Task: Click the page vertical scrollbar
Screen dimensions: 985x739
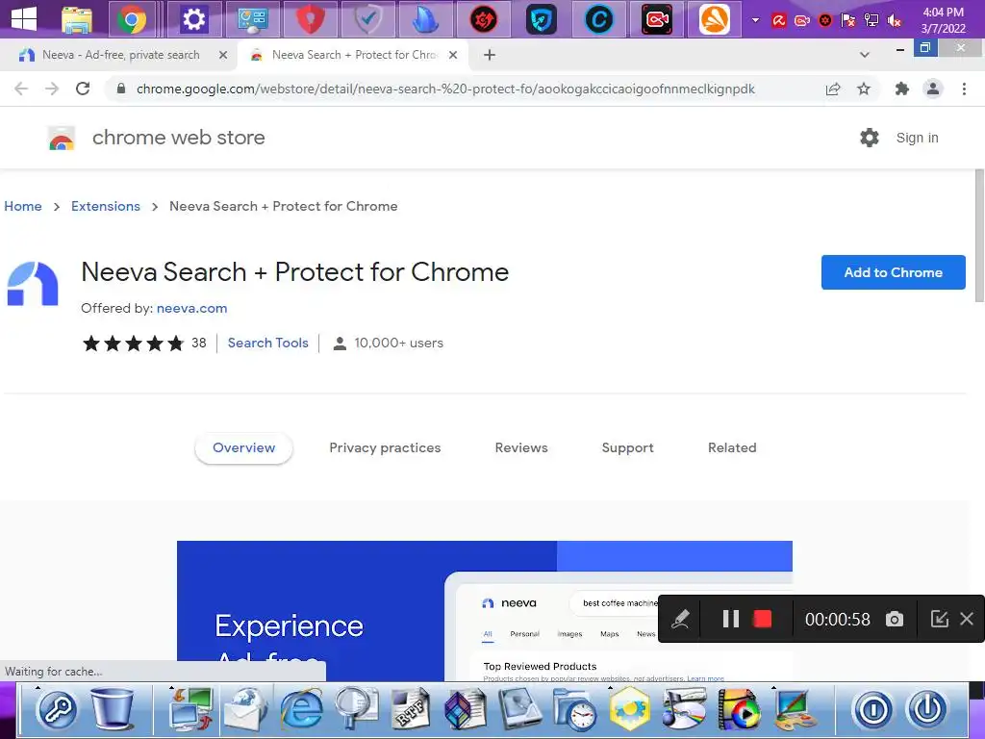Action: point(979,236)
